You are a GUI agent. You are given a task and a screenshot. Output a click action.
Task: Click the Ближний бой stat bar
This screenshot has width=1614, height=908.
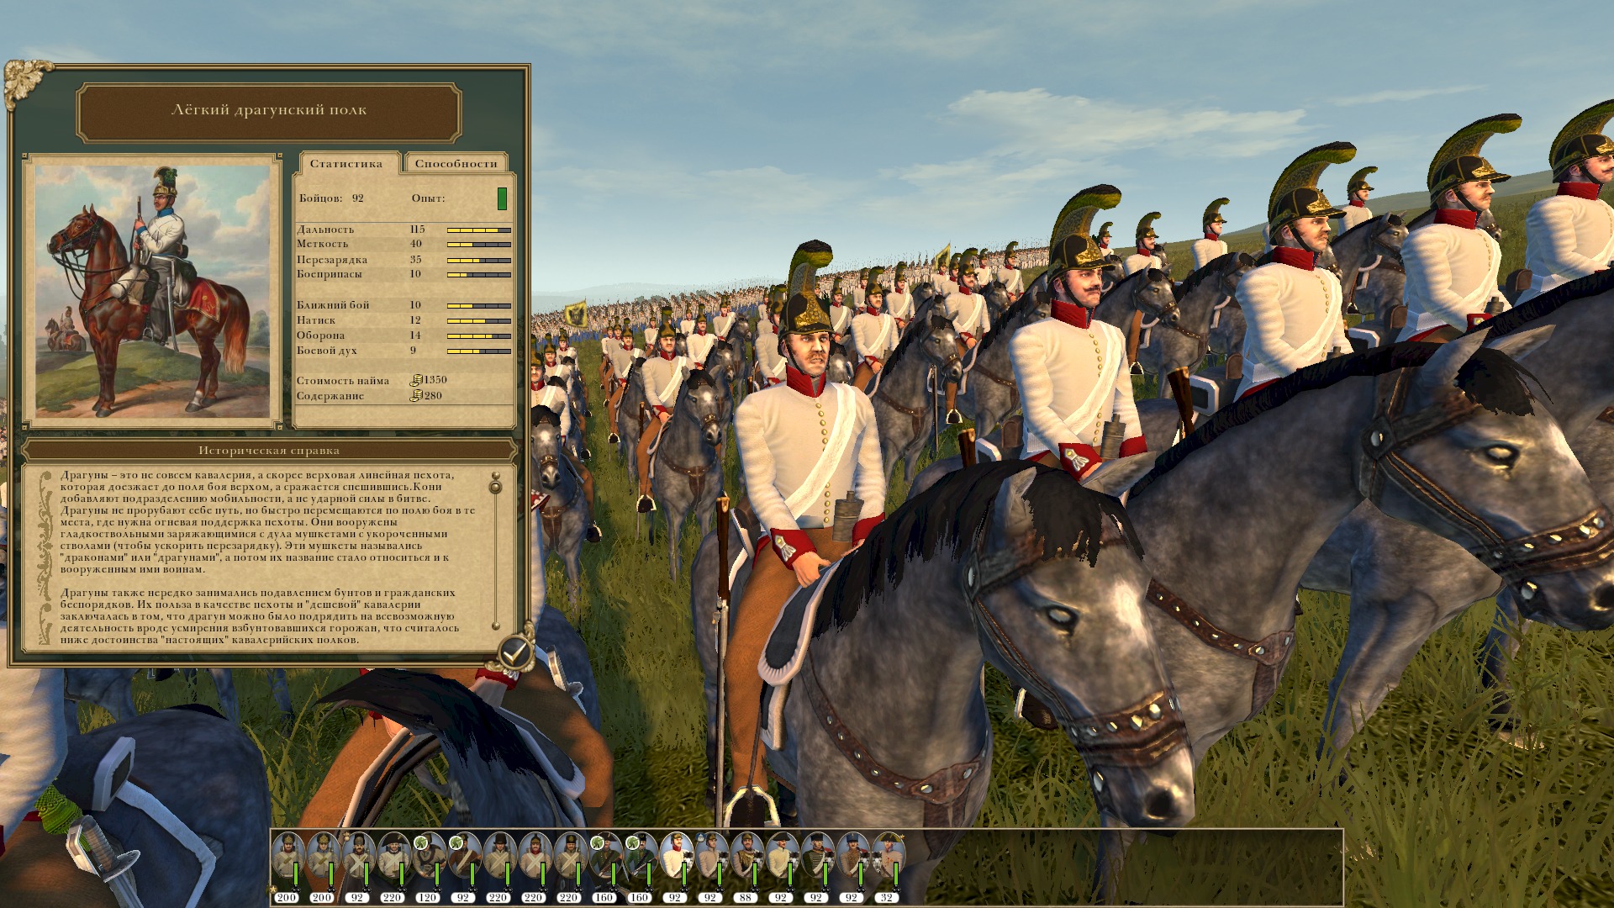pos(479,306)
